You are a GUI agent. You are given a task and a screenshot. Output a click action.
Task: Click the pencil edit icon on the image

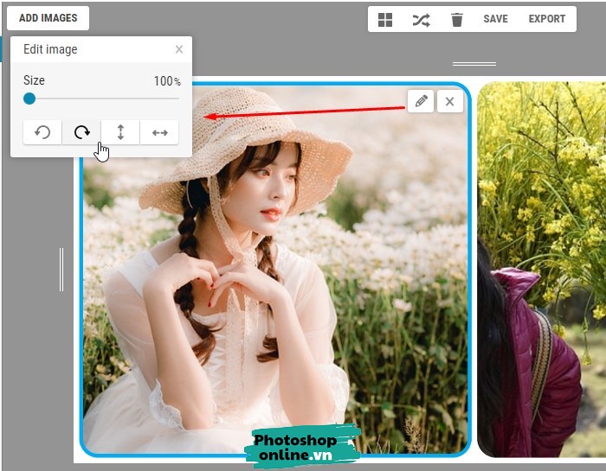coord(421,101)
